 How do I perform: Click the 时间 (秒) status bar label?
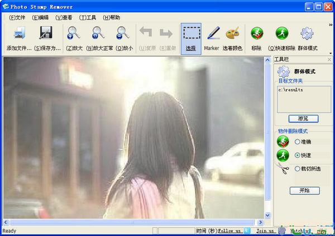207,230
